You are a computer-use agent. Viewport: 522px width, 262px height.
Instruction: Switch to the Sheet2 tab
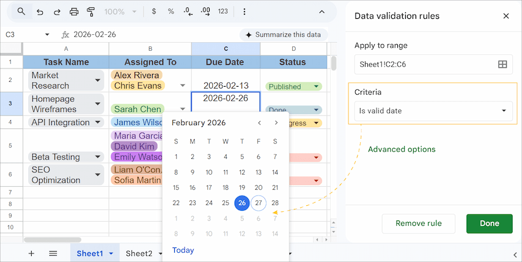tap(139, 253)
